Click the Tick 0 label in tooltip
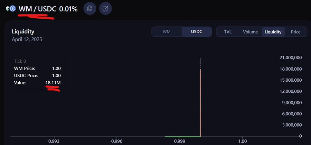 tap(20, 61)
